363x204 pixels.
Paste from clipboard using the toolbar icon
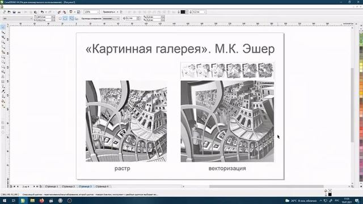pos(35,12)
